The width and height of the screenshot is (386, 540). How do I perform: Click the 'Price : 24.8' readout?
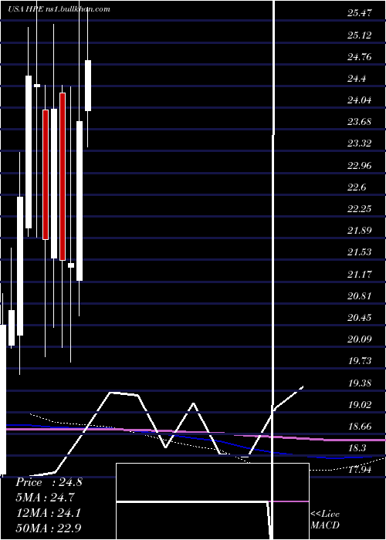(x=49, y=482)
